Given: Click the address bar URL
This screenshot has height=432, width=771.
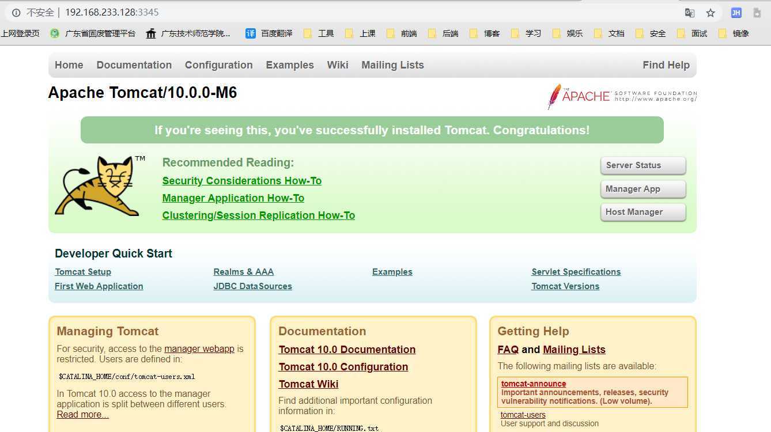Looking at the screenshot, I should [112, 12].
